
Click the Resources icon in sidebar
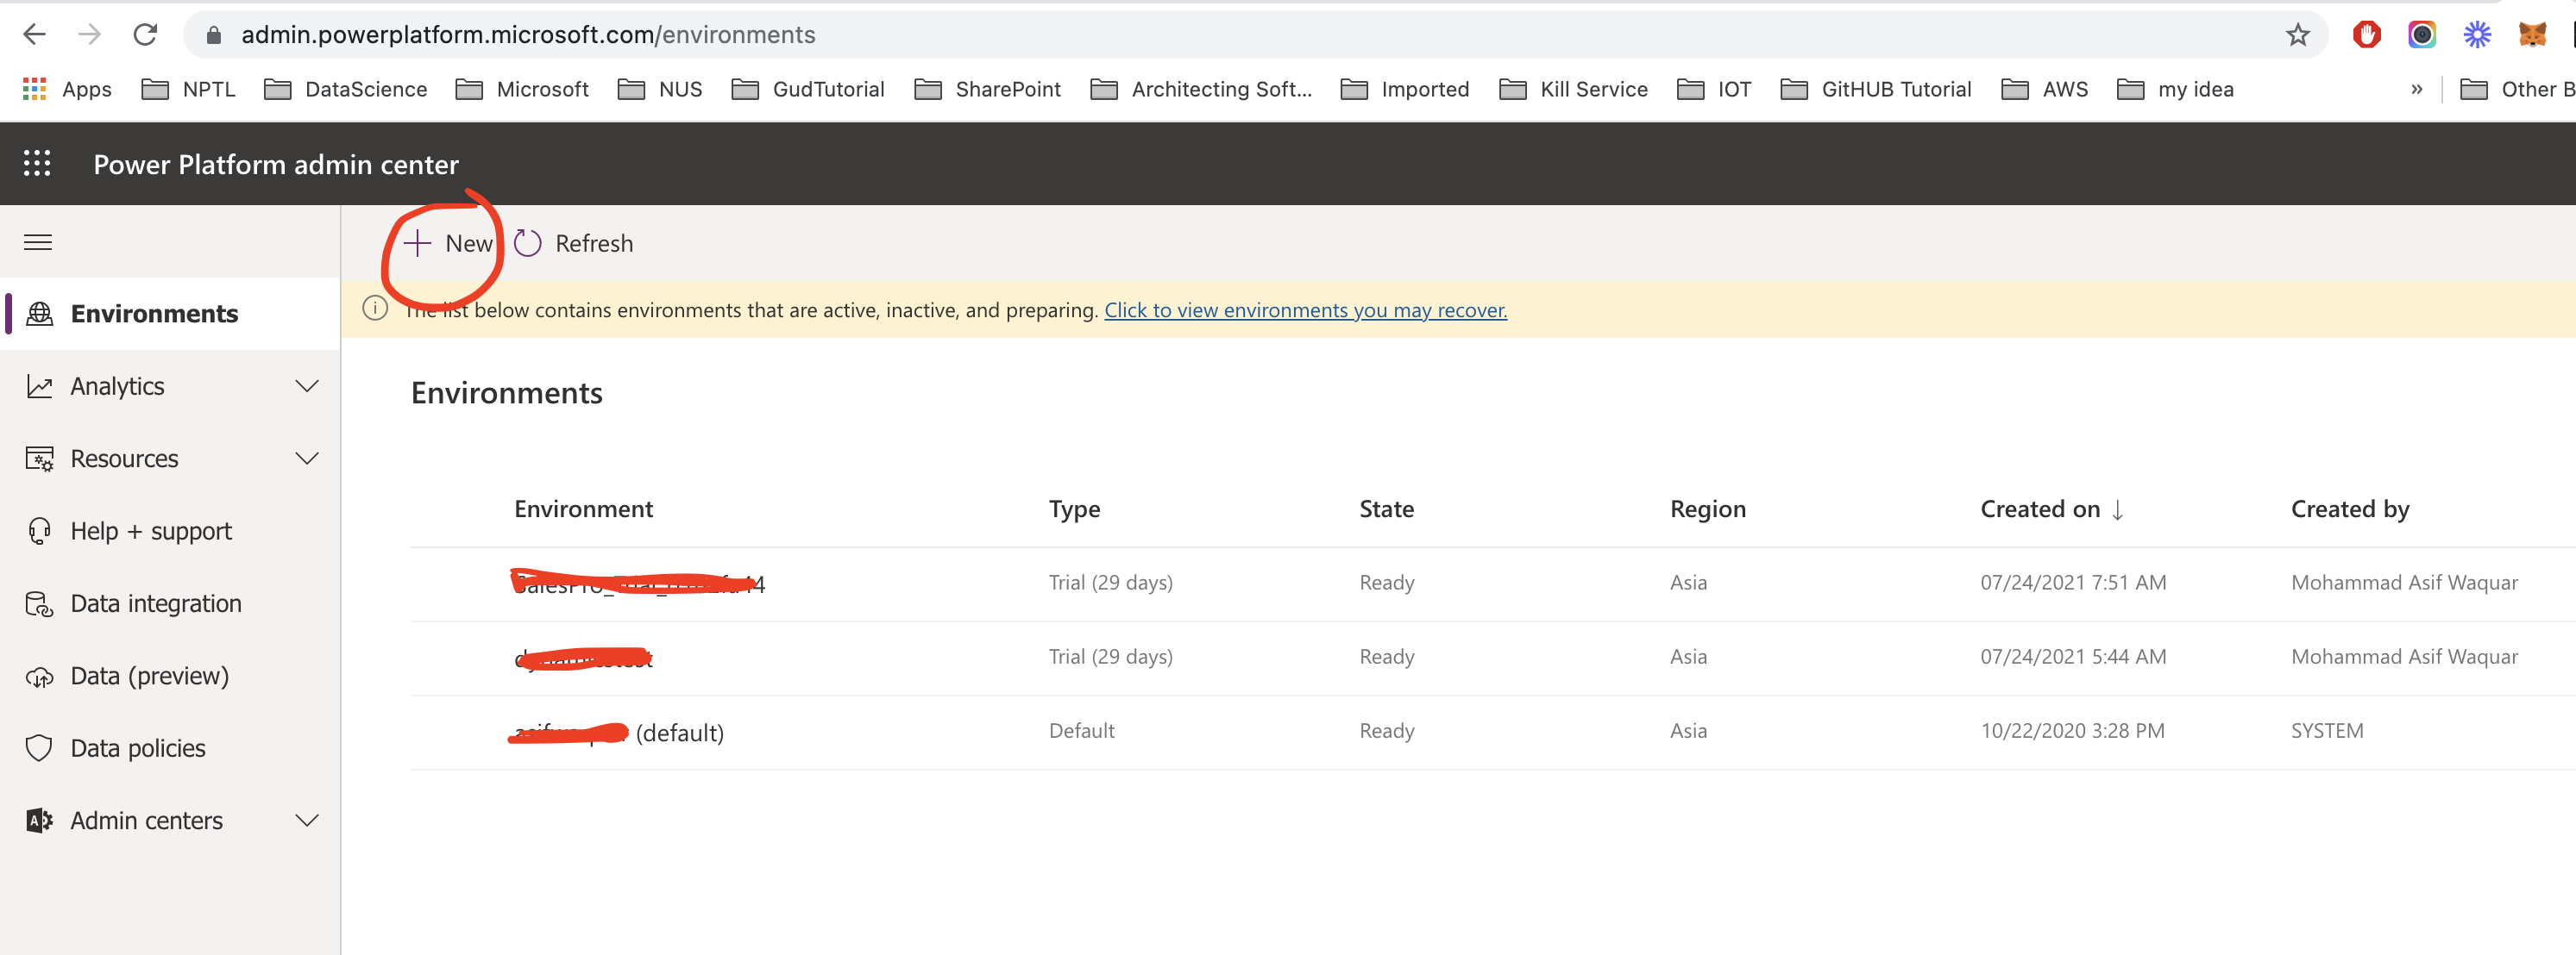point(39,458)
